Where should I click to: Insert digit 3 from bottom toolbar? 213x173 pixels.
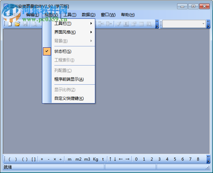(159, 159)
